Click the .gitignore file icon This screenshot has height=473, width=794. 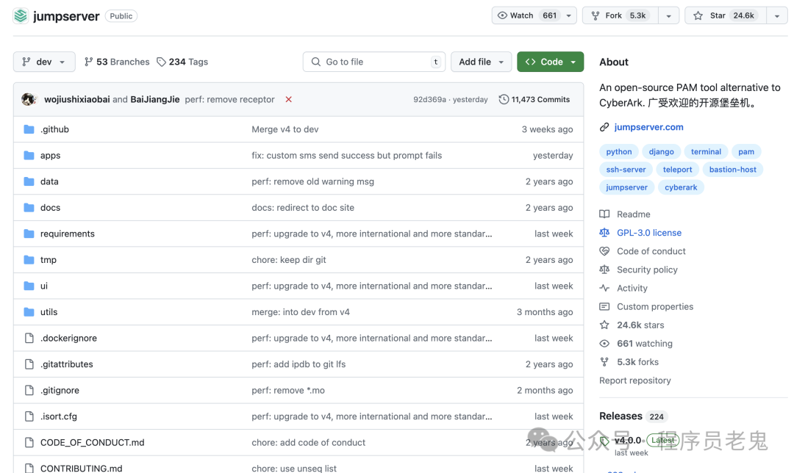click(x=29, y=390)
